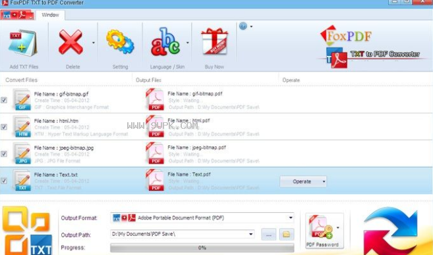Open the Output Format combo box

pos(202,218)
